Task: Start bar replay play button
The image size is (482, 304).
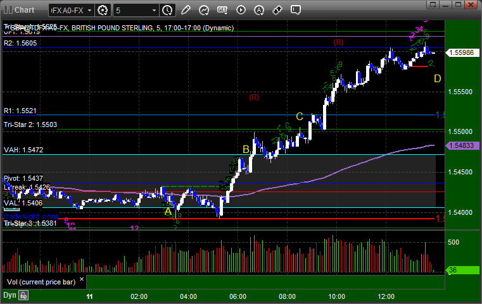Action: coord(241,10)
